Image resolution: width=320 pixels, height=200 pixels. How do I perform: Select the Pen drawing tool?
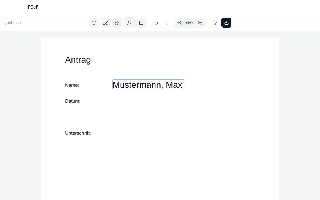(106, 23)
